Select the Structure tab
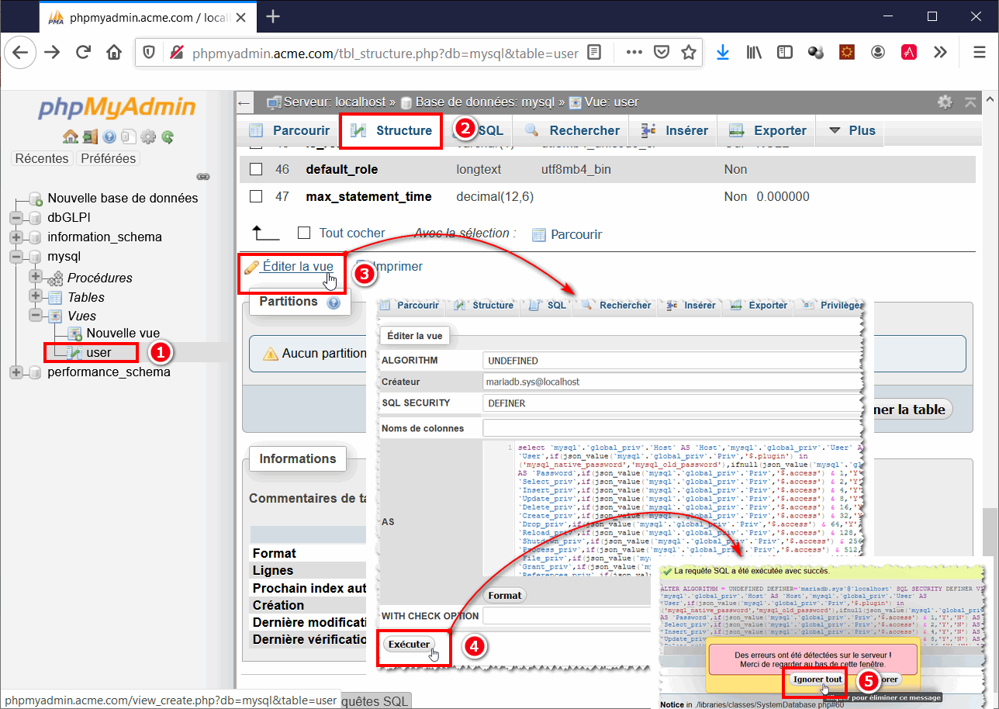This screenshot has height=709, width=999. click(392, 130)
